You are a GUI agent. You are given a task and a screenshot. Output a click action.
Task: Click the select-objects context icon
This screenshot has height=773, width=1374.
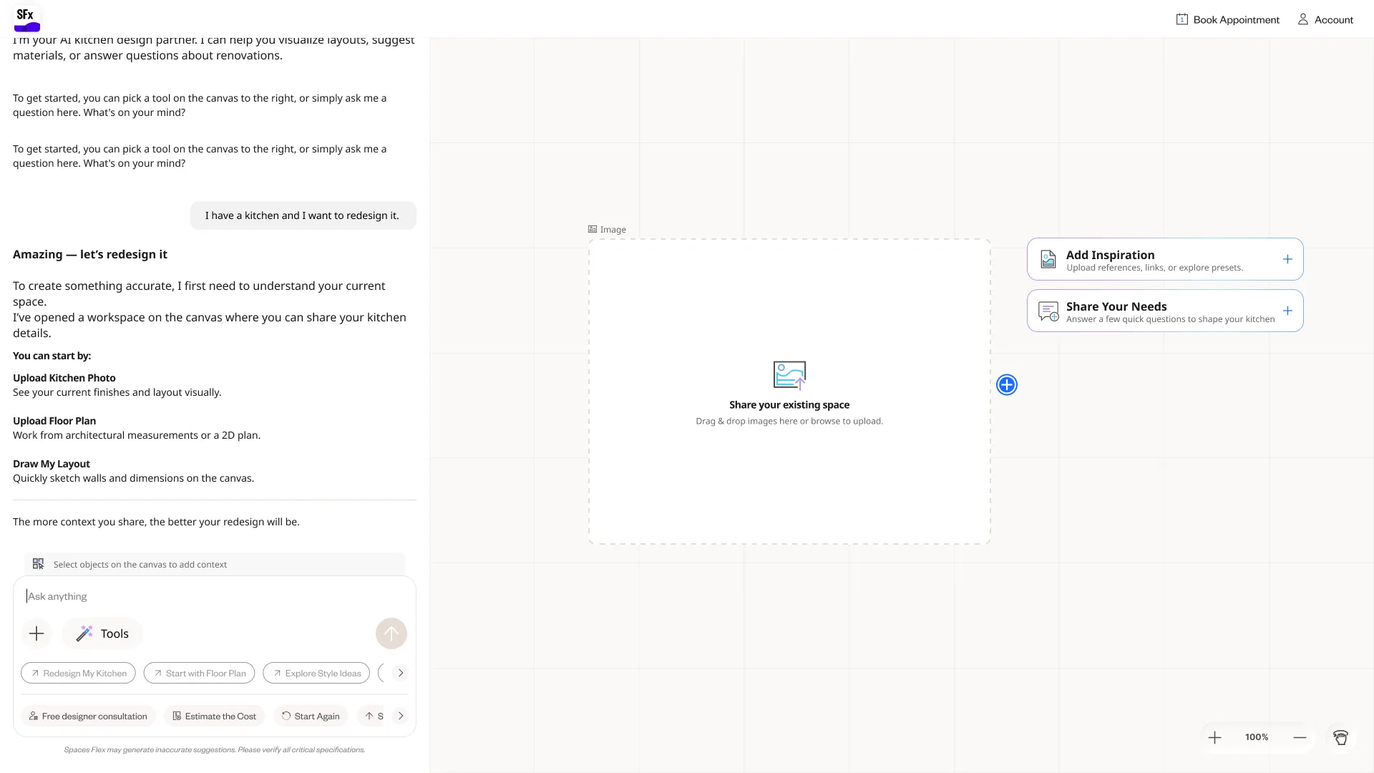point(39,564)
